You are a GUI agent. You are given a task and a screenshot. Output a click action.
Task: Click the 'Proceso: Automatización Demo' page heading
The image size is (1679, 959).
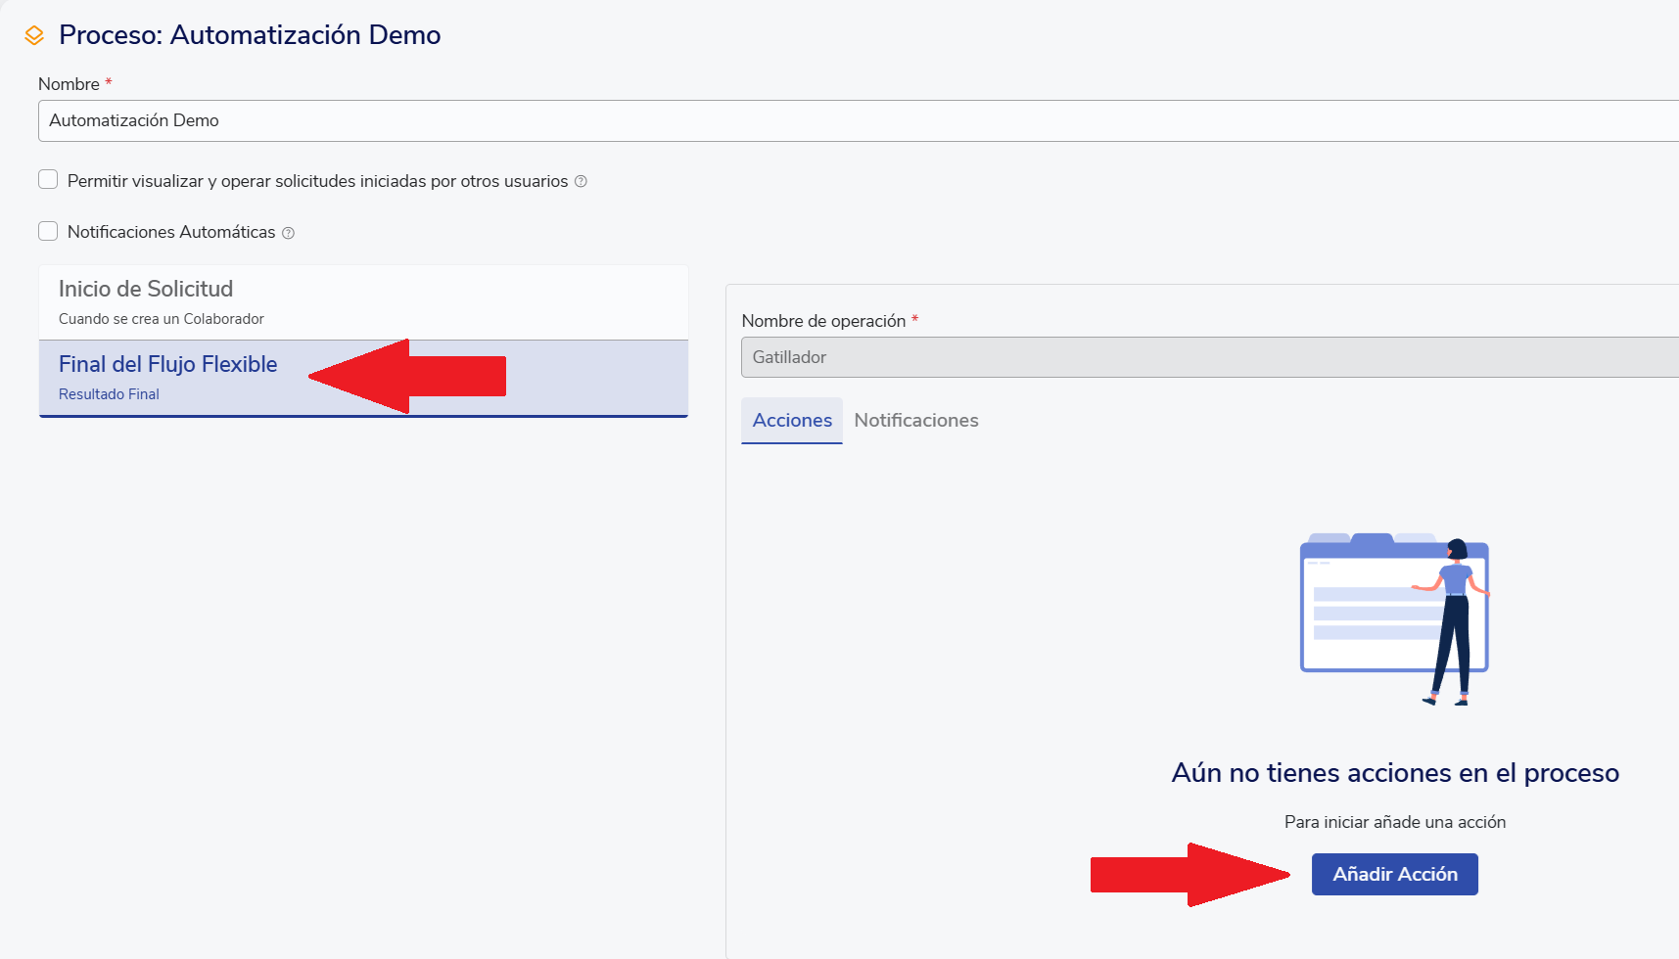[x=250, y=35]
